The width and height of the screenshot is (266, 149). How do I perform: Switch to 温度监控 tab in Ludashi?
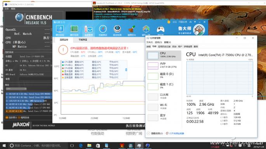[64, 39]
